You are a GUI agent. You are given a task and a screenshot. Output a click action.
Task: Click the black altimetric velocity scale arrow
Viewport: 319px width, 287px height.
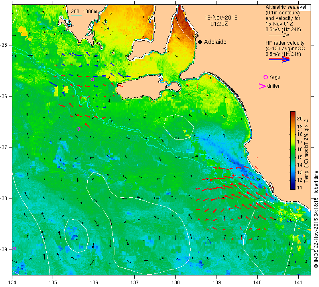point(280,35)
